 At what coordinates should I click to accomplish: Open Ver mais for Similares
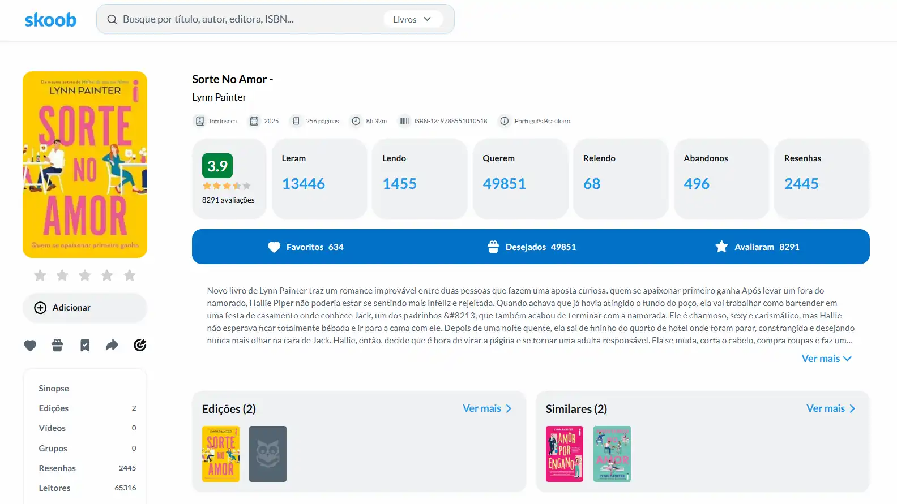coord(831,408)
